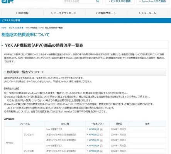Click the 備考 column header
Image resolution: width=171 pixels, height=154 pixels.
147,124
